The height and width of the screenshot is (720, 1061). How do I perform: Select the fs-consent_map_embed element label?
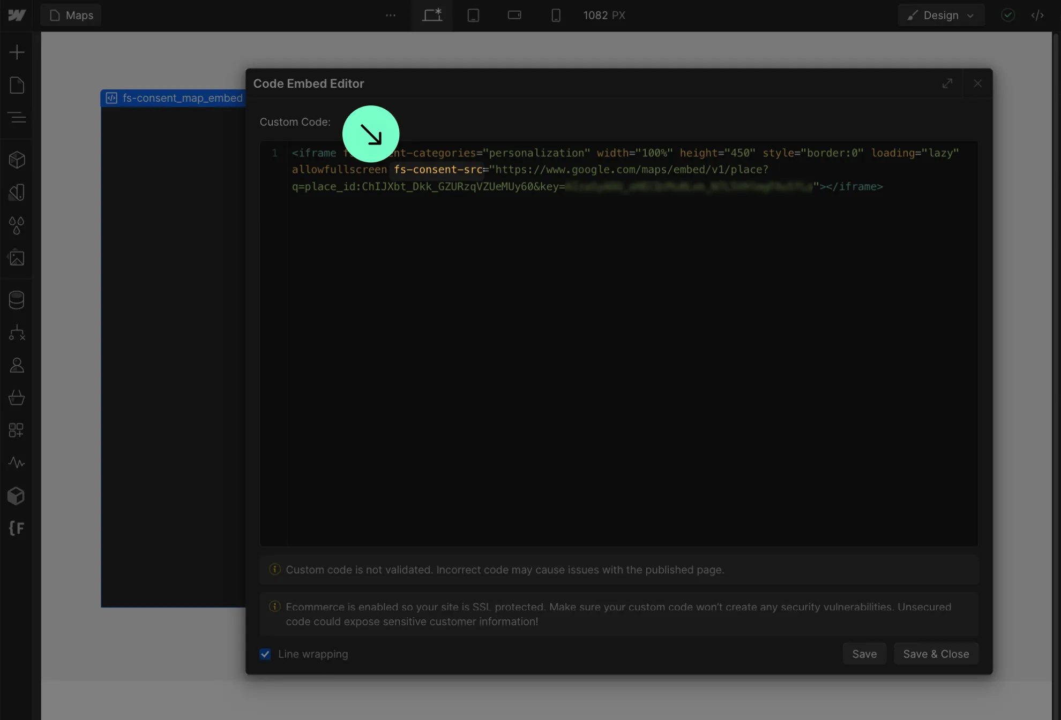(x=174, y=98)
